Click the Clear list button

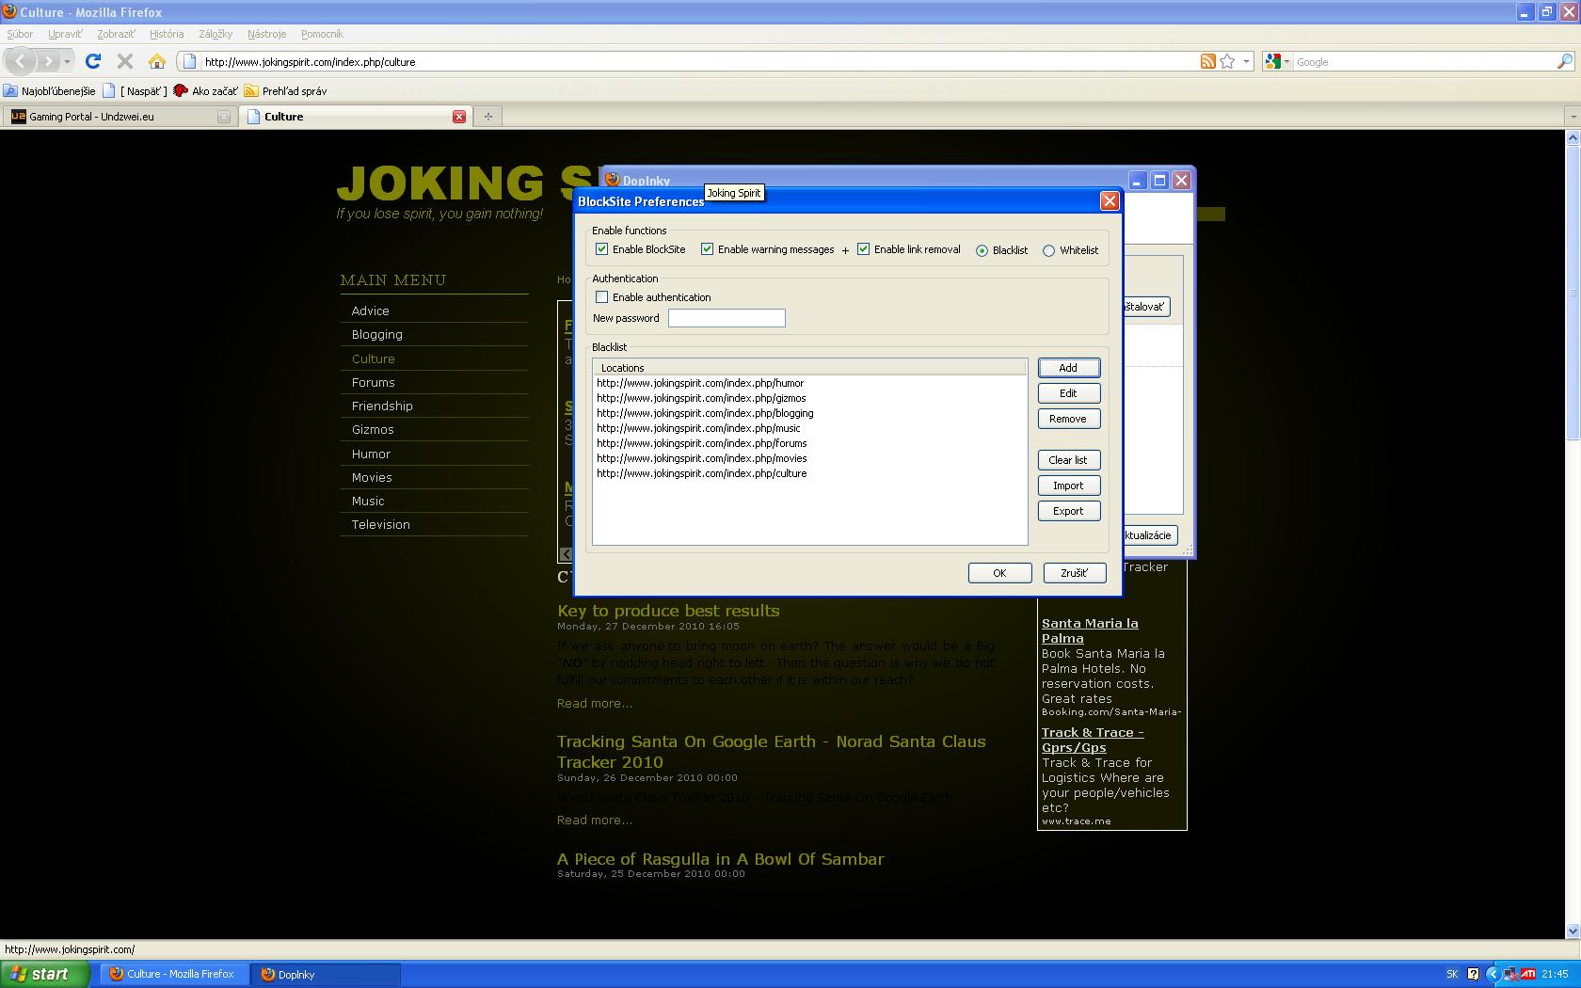[1068, 460]
